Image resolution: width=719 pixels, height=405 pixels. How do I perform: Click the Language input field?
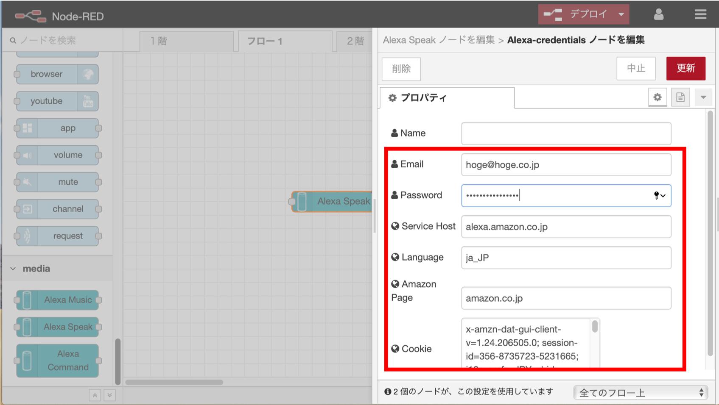pyautogui.click(x=566, y=258)
